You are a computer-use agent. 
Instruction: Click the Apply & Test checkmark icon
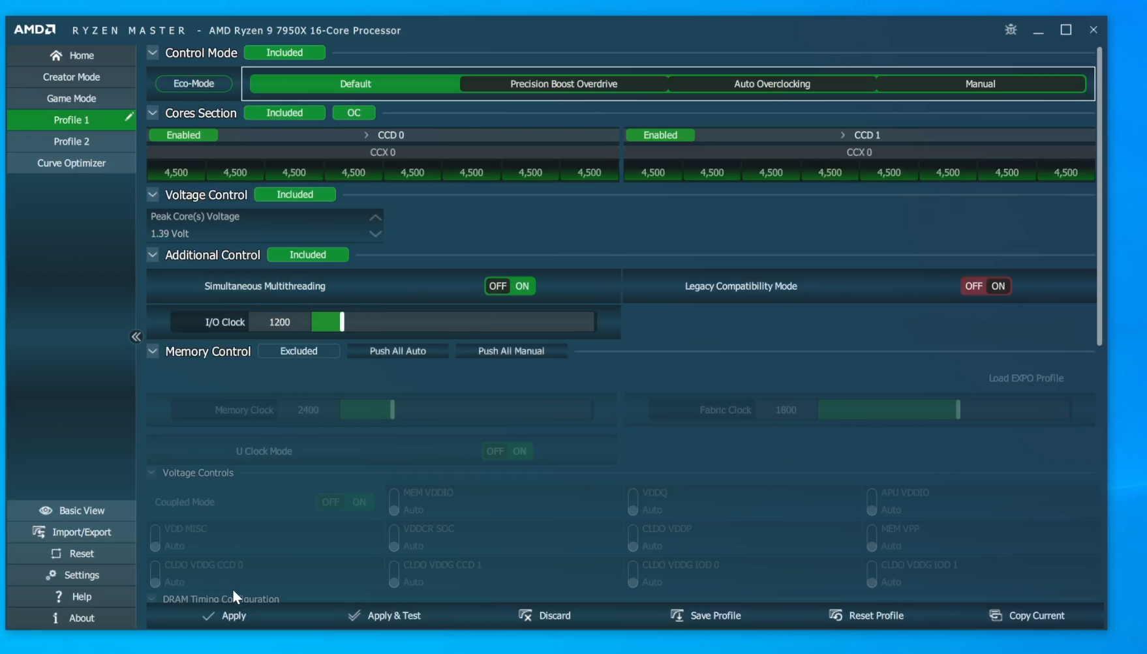tap(354, 616)
